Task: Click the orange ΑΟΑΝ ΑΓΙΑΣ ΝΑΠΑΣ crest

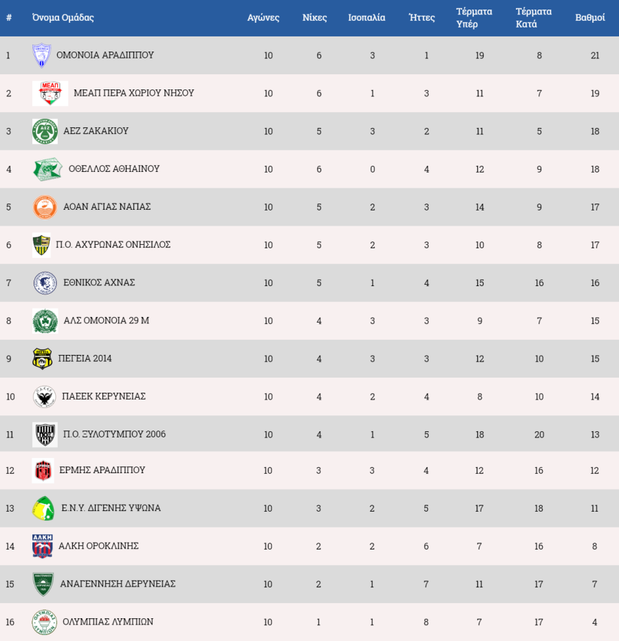Action: pyautogui.click(x=45, y=207)
